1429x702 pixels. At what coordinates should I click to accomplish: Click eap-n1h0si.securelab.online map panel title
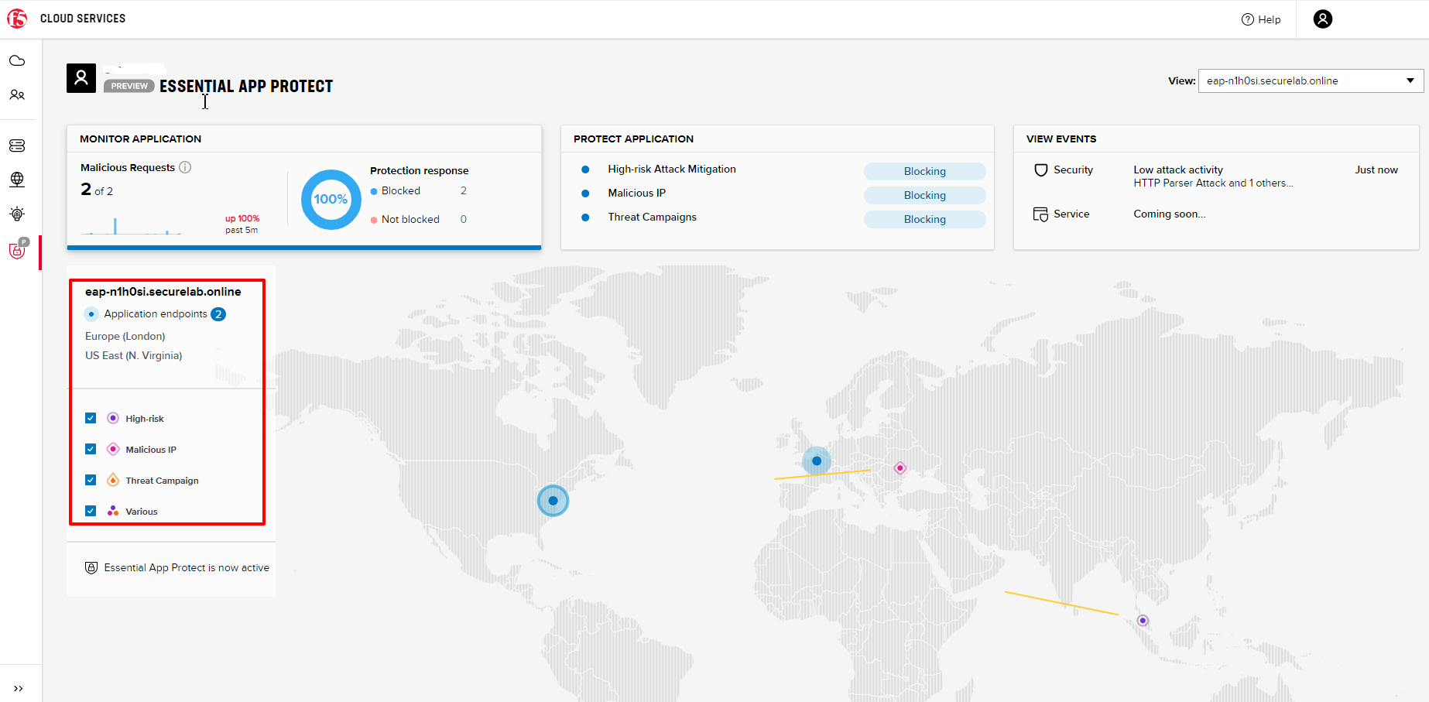(163, 292)
